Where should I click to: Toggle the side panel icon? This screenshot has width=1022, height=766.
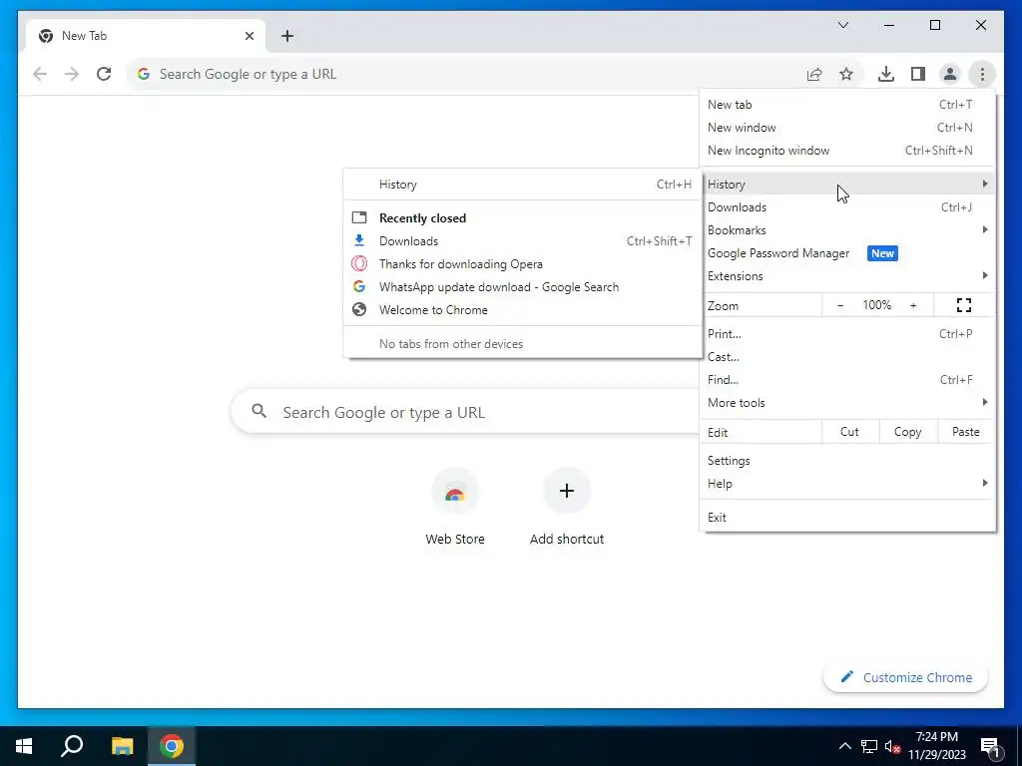click(x=918, y=74)
